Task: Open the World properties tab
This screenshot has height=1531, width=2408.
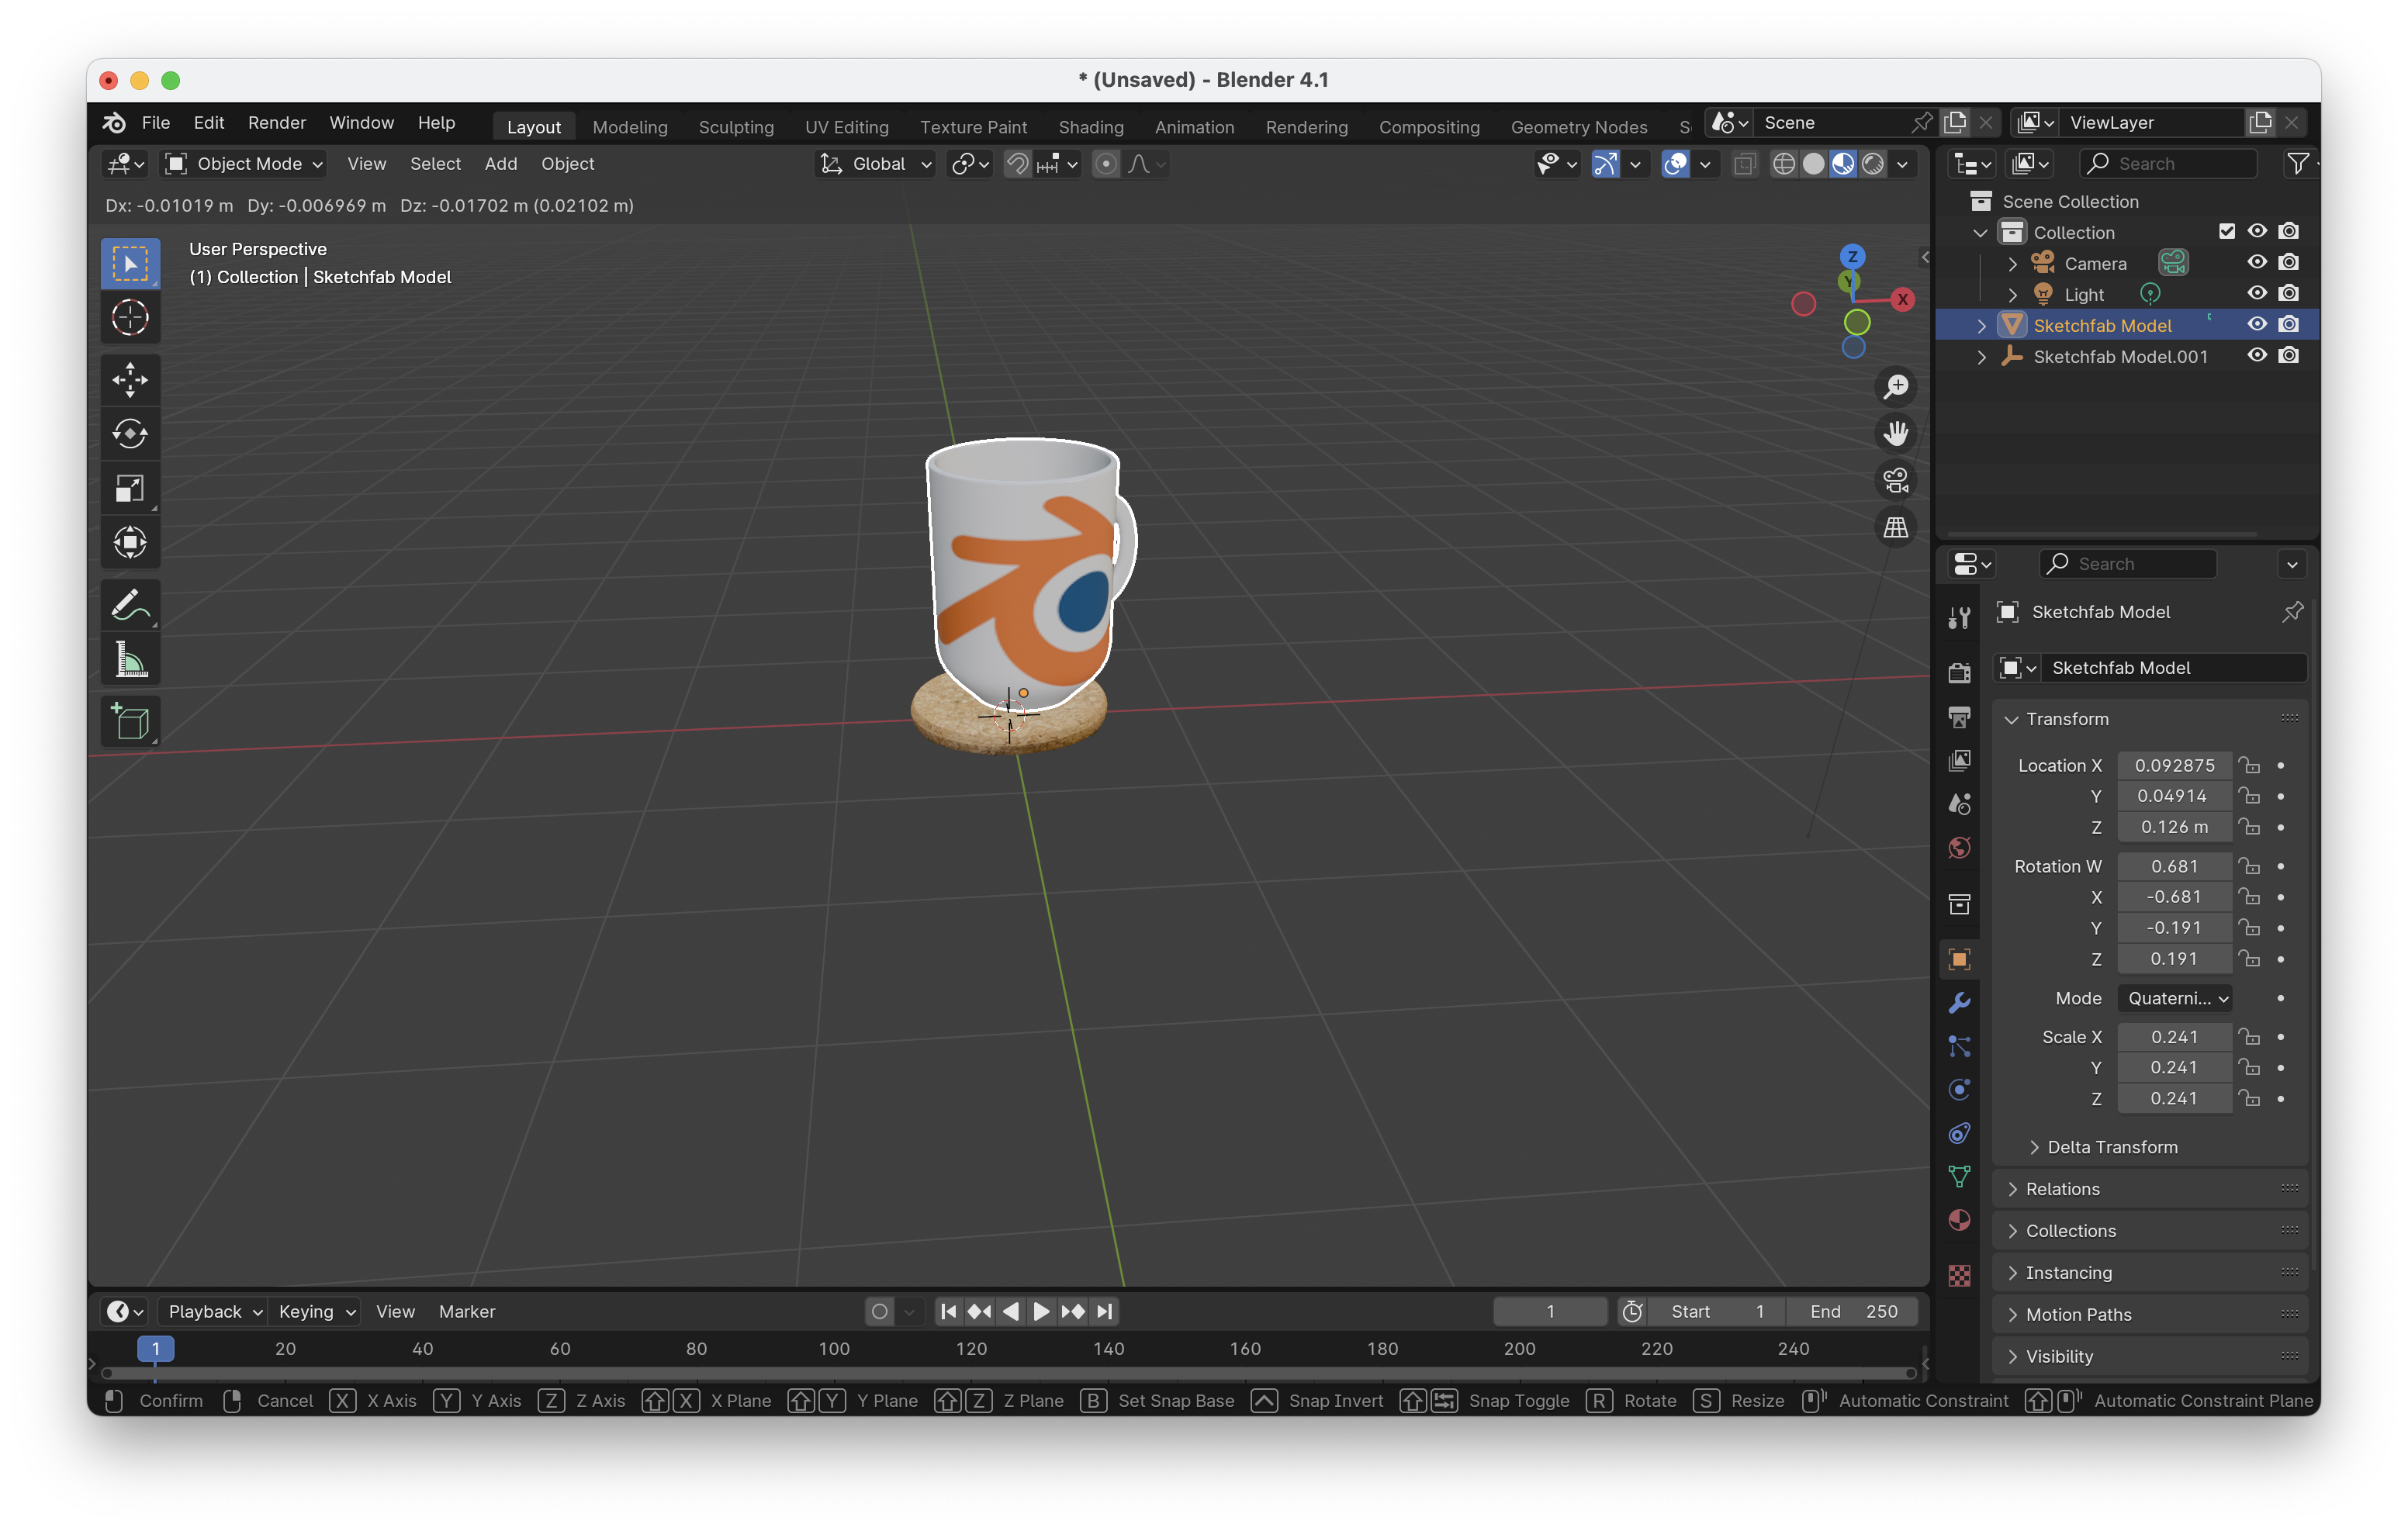Action: [1959, 848]
